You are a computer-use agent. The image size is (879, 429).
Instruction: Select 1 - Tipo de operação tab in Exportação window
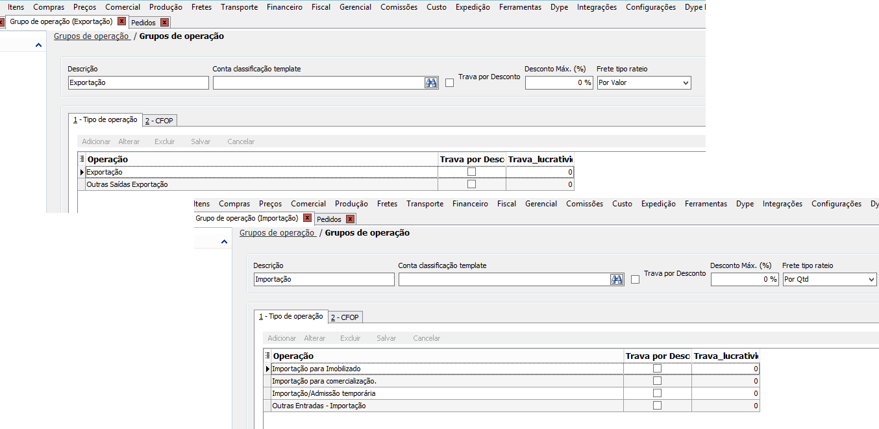(x=105, y=119)
